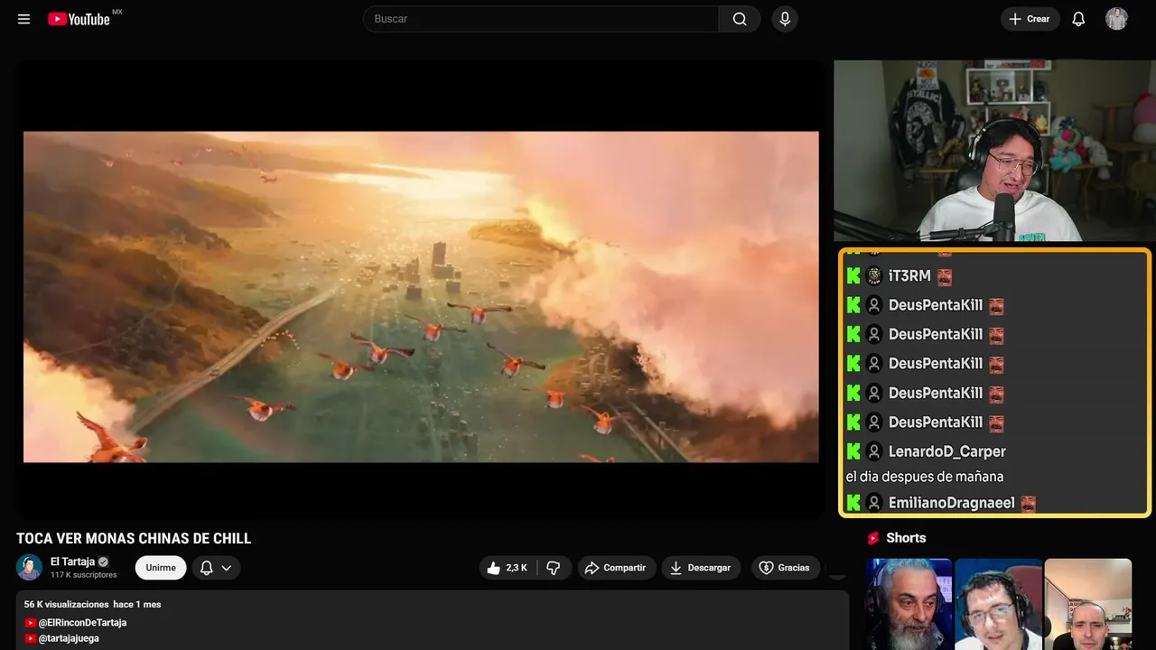Share the video using Compartir

(616, 568)
